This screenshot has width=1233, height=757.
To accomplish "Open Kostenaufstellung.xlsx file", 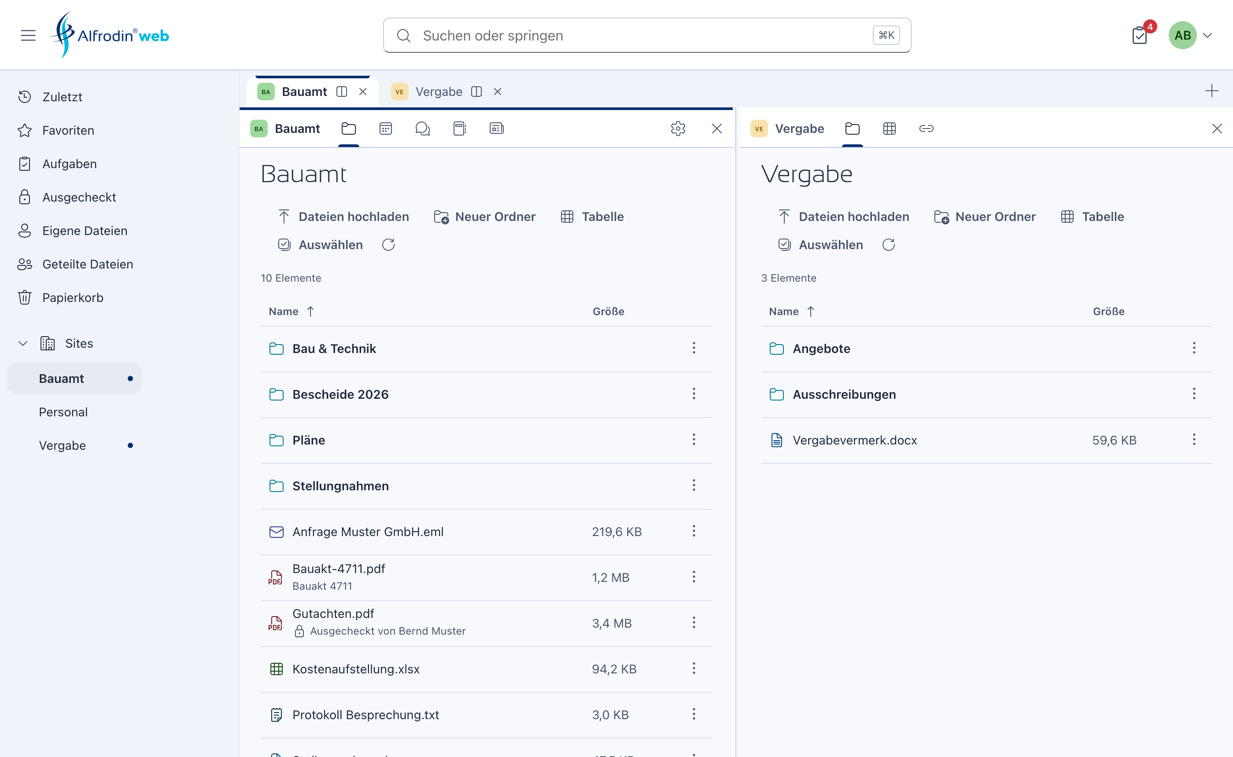I will pos(356,669).
